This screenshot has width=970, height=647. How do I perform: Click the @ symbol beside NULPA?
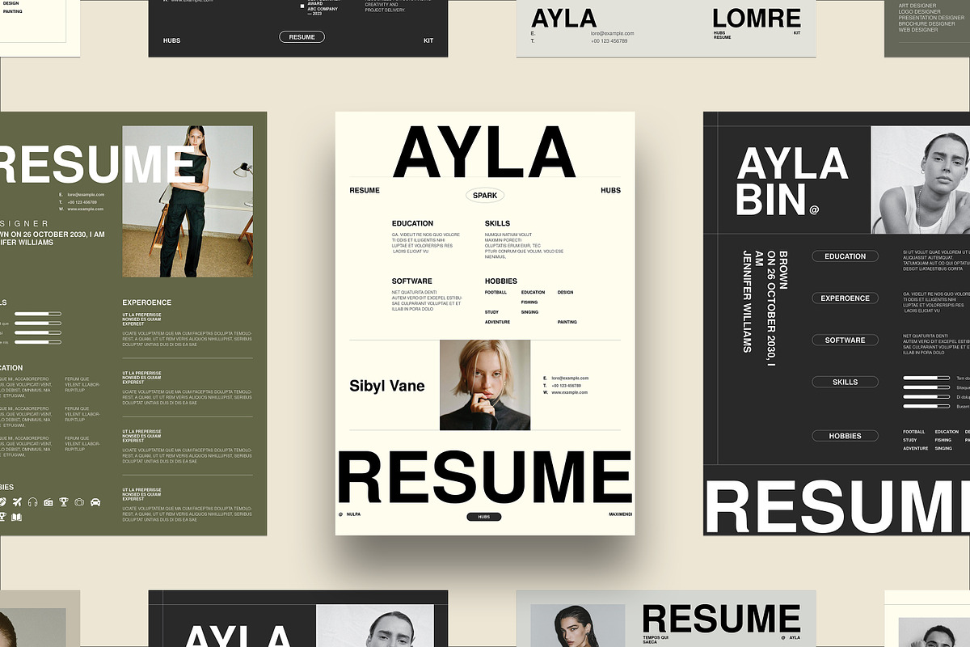(341, 514)
